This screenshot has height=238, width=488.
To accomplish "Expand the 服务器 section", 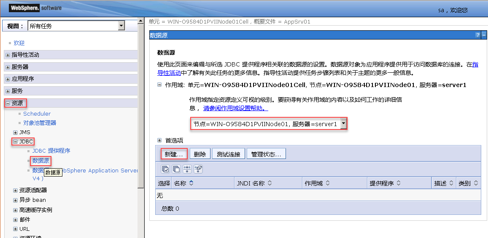I will pos(8,67).
